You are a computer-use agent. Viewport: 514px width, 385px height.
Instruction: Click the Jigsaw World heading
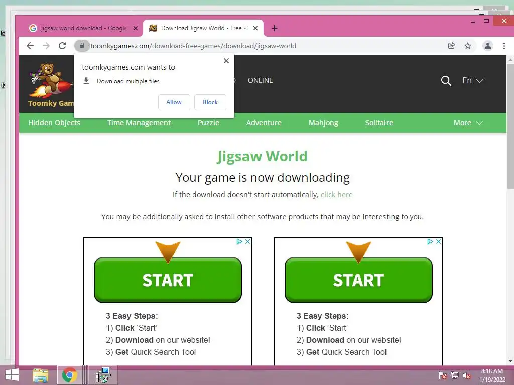(262, 156)
